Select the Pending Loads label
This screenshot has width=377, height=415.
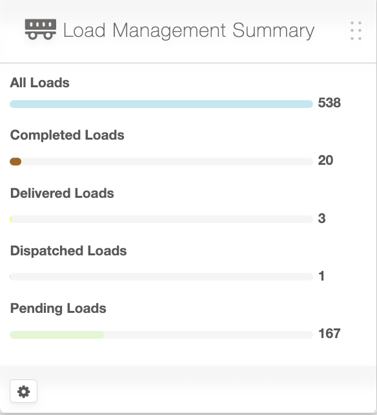[58, 308]
